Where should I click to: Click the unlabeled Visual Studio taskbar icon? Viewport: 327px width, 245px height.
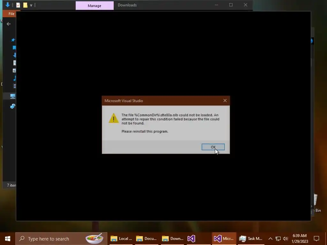191,239
